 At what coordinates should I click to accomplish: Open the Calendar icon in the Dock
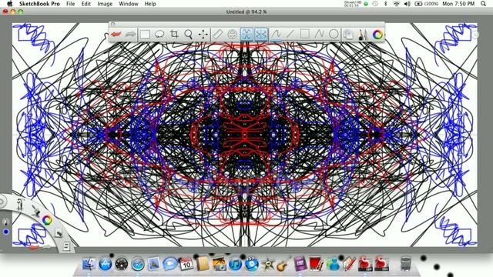point(186,264)
